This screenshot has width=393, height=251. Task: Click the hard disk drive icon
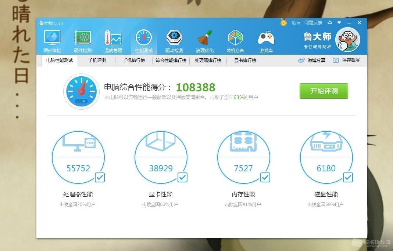326,142
